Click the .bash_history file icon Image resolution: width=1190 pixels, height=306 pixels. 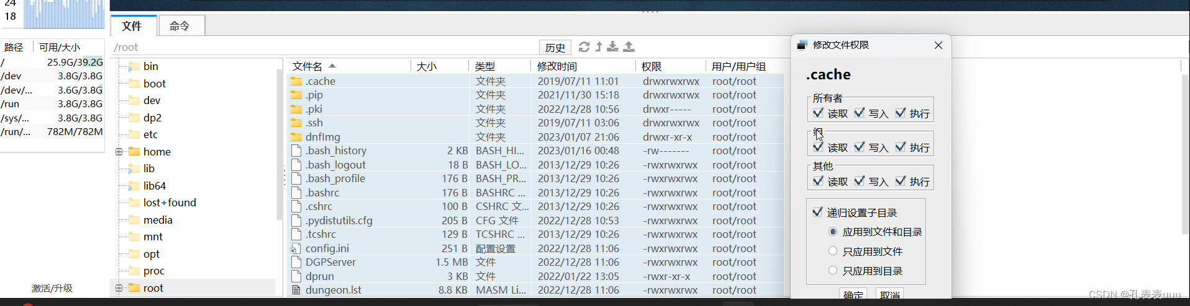tap(296, 151)
